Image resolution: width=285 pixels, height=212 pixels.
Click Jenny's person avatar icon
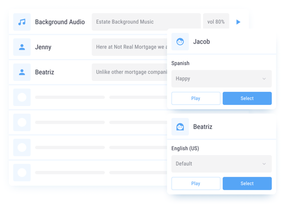[x=22, y=47]
